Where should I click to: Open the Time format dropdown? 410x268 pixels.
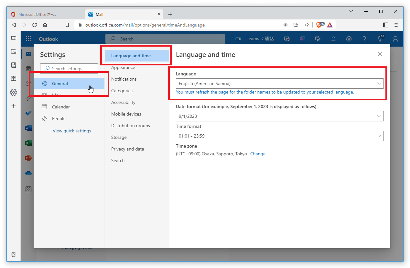[279, 136]
